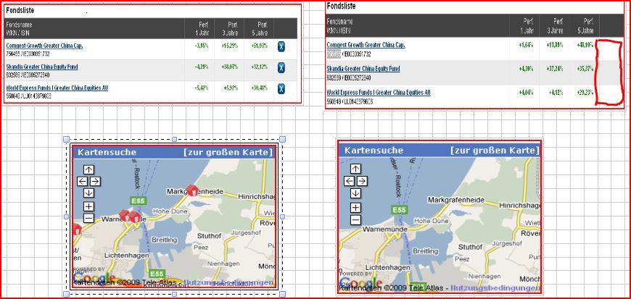Screen dimensions: 631x299
Task: Open 'zur großen Karte' on map without house markers
Action: point(495,151)
